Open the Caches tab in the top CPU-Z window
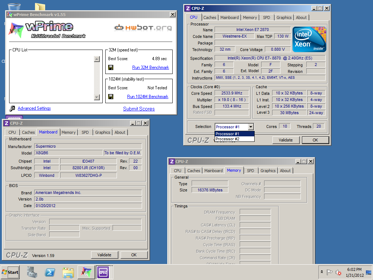The image size is (373, 280). (209, 17)
